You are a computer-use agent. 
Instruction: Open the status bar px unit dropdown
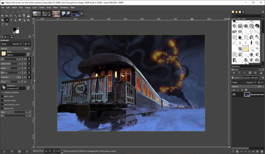(48, 151)
